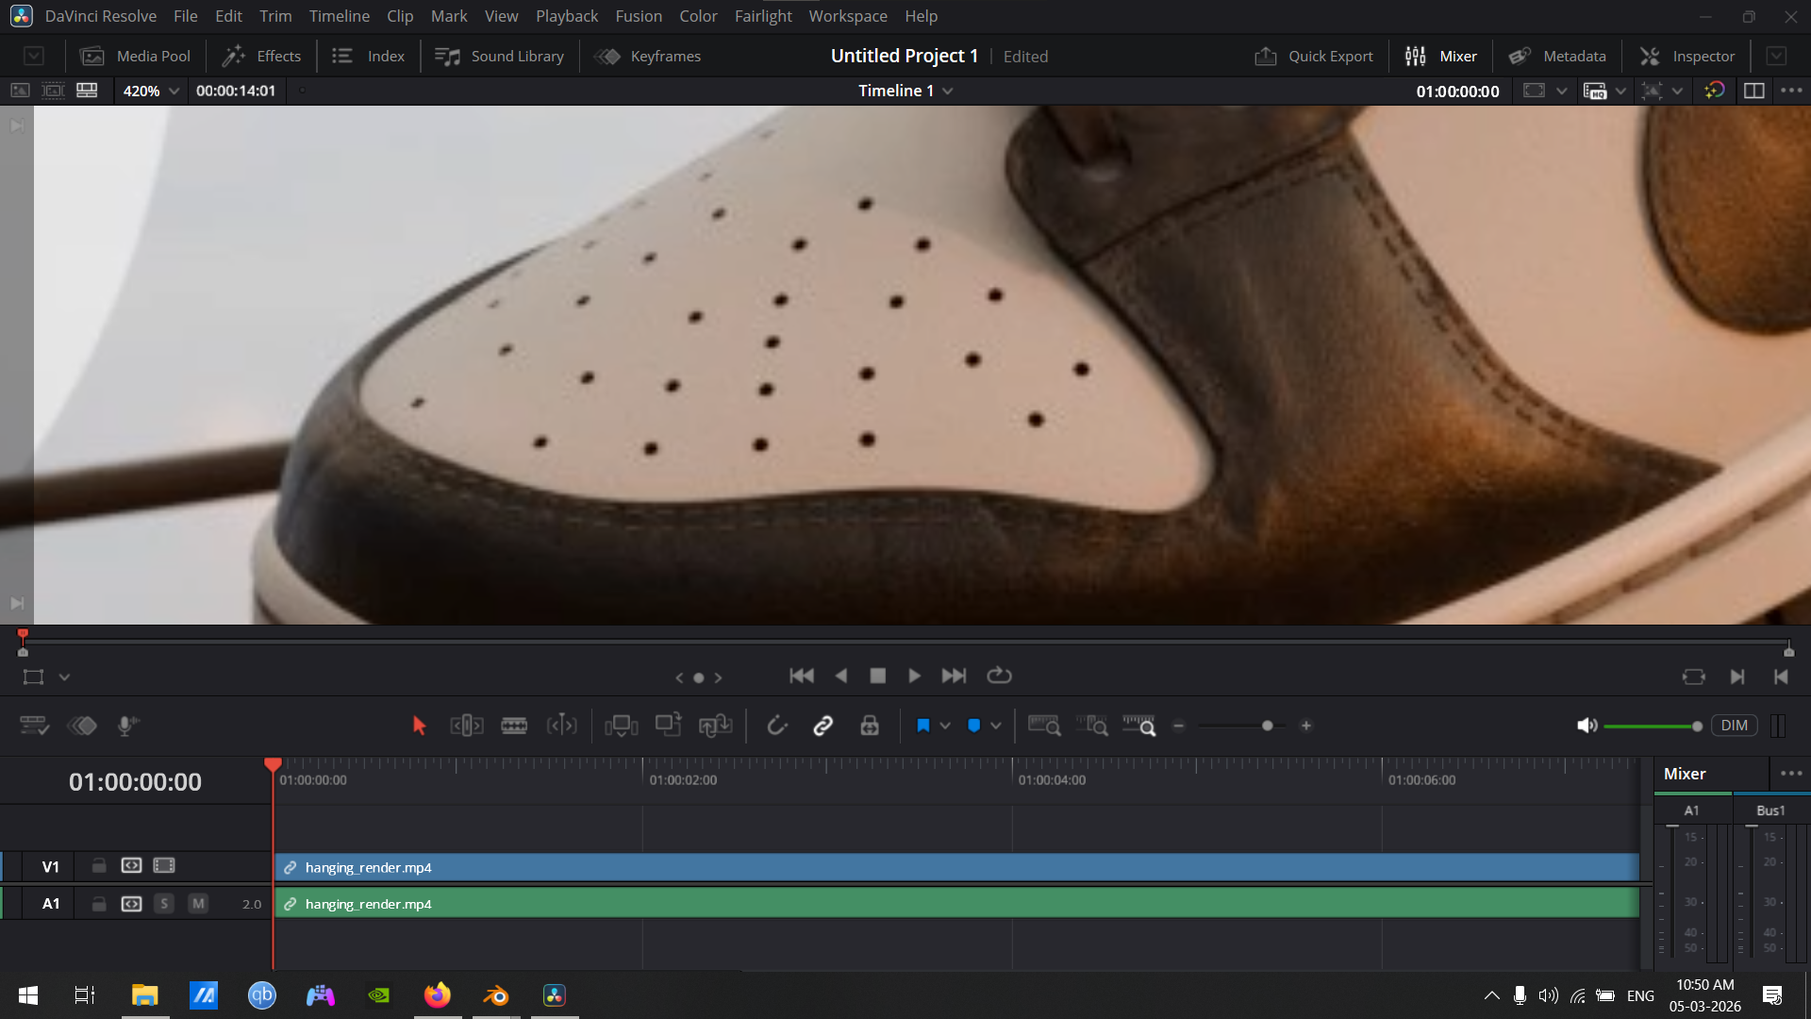
Task: Add a blue marker at the playhead
Action: click(974, 726)
